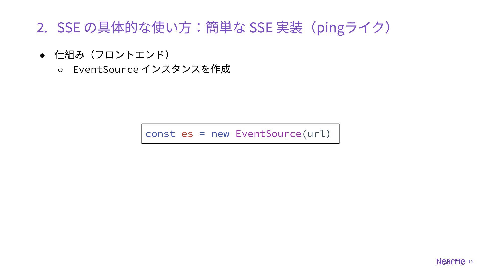Click the purple EventSource class name

(x=269, y=134)
